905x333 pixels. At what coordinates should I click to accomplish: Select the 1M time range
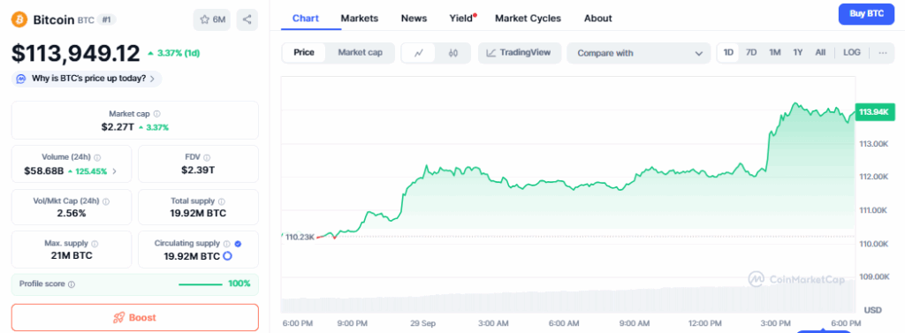[x=774, y=52]
